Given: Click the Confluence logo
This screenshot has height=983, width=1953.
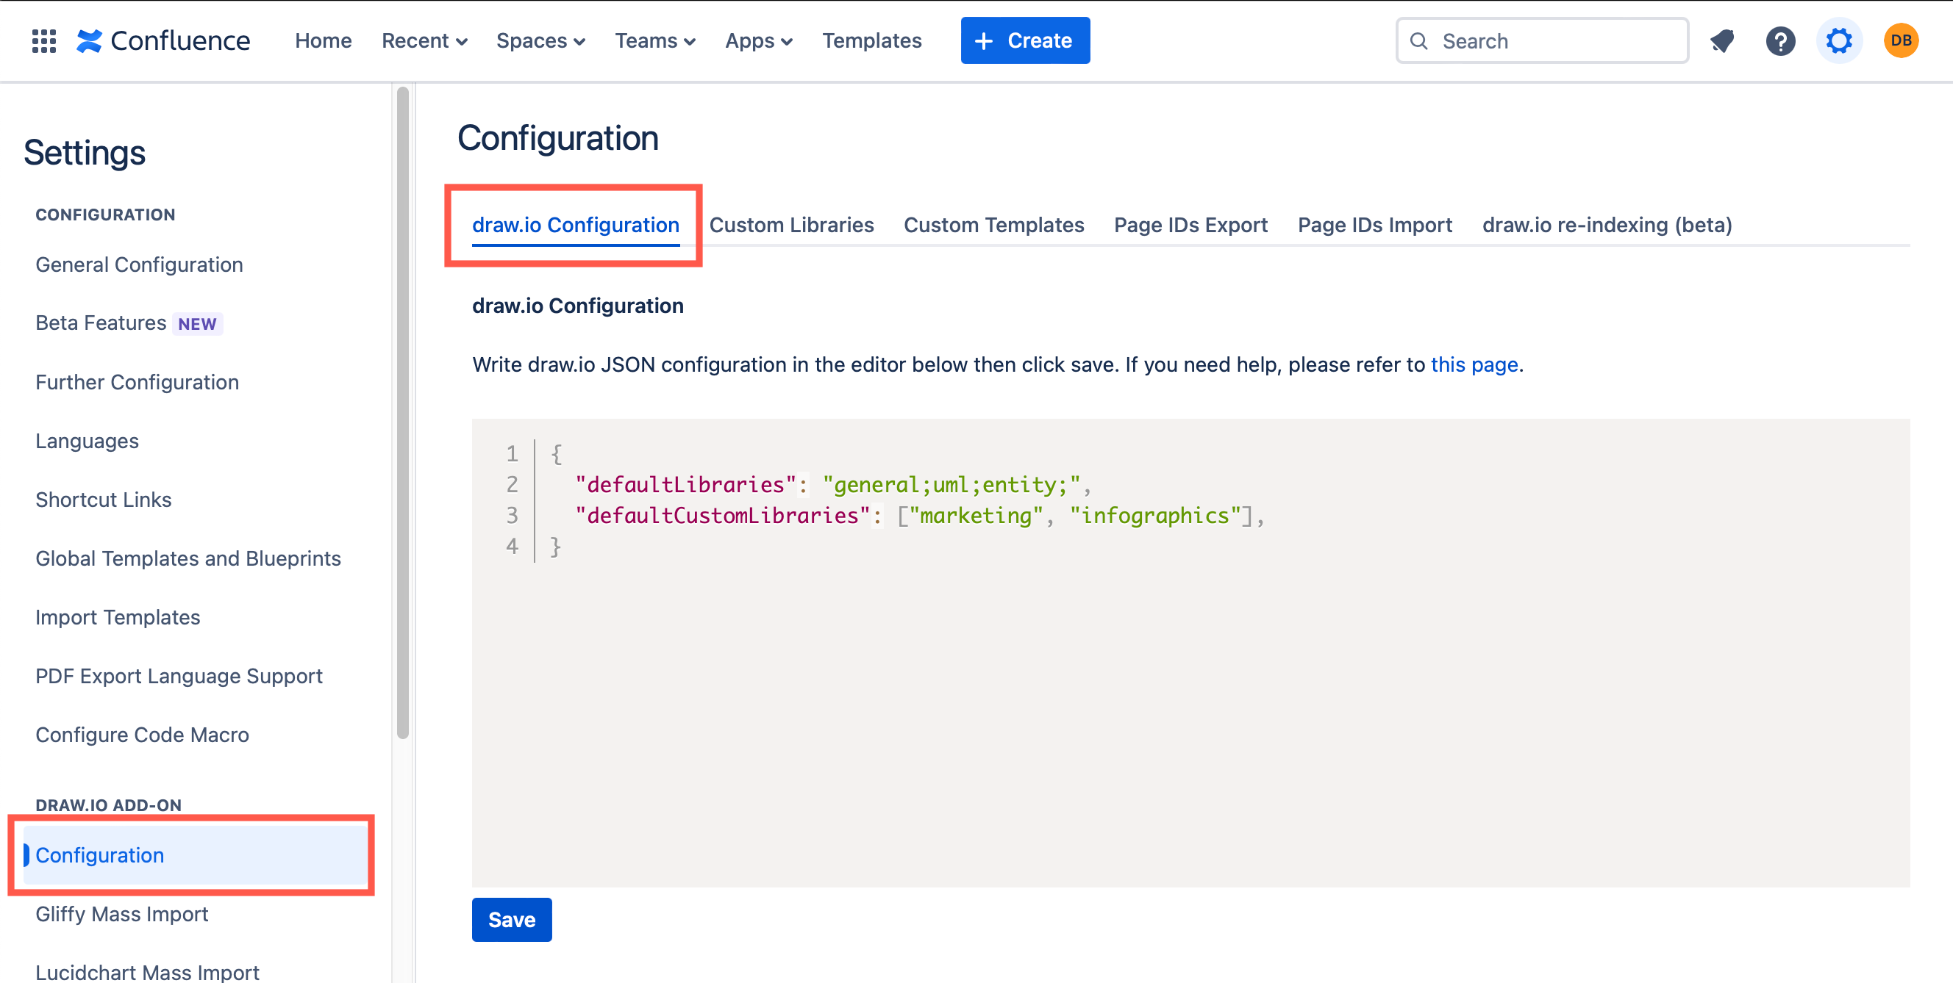Looking at the screenshot, I should click(x=164, y=40).
